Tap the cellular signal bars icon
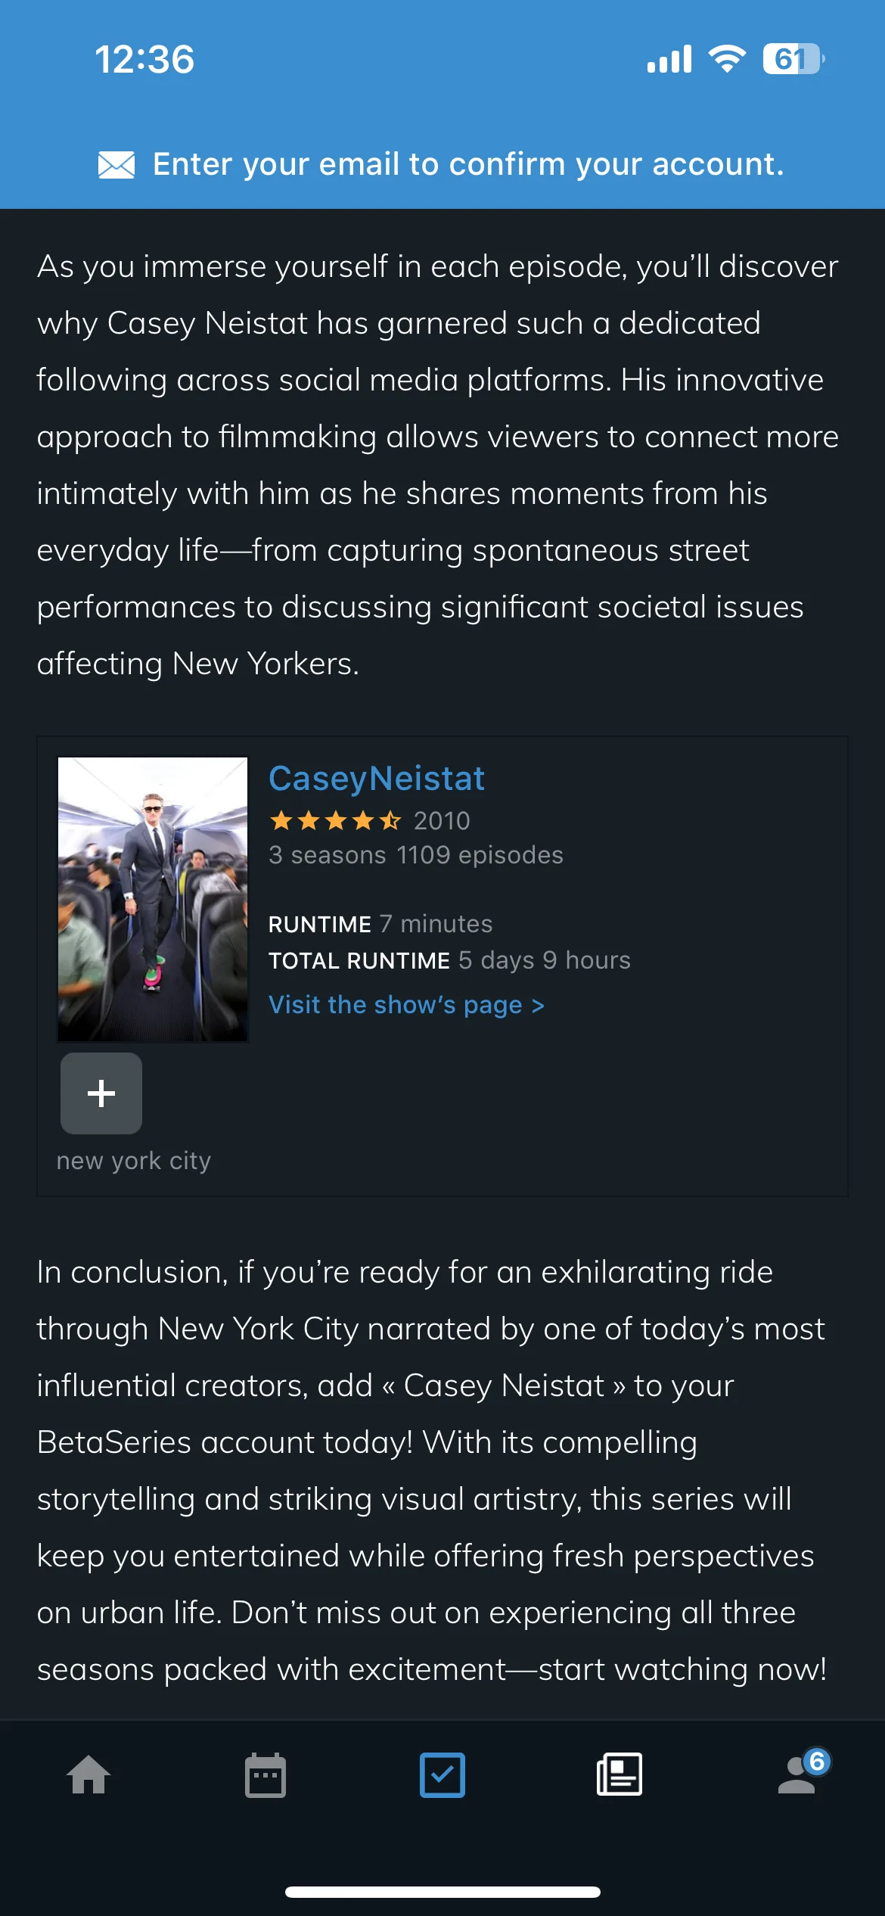The height and width of the screenshot is (1916, 885). tap(669, 59)
